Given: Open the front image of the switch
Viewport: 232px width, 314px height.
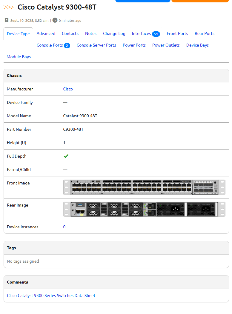Looking at the screenshot, I should coord(144,187).
